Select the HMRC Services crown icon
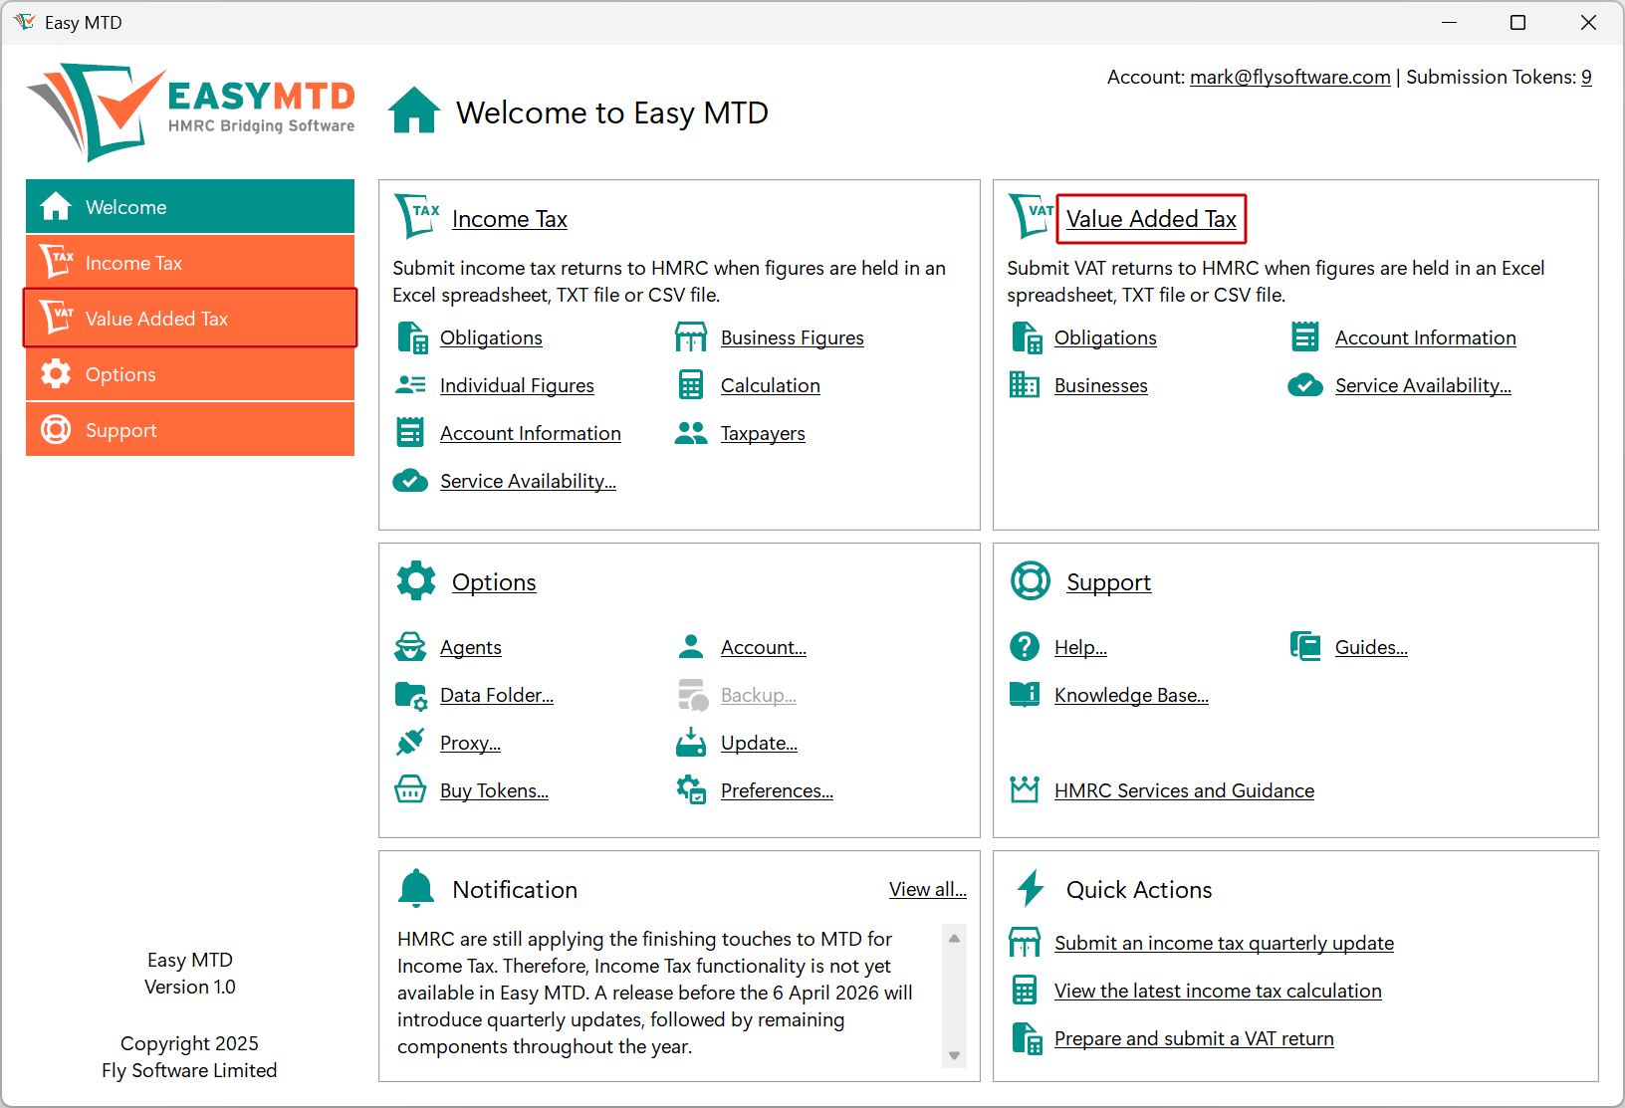The height and width of the screenshot is (1108, 1625). [1025, 789]
